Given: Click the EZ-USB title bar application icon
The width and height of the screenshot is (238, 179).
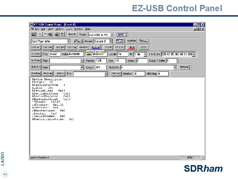Looking at the screenshot, I should [32, 25].
